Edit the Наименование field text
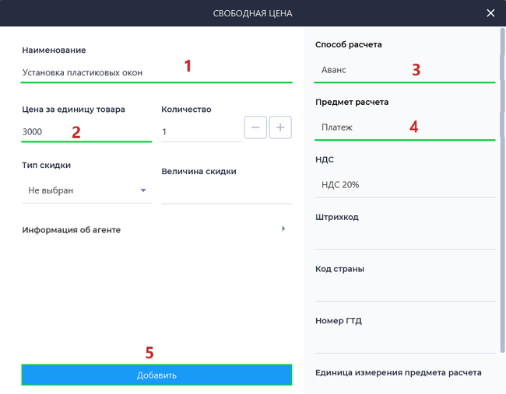This screenshot has width=506, height=394. tap(156, 73)
